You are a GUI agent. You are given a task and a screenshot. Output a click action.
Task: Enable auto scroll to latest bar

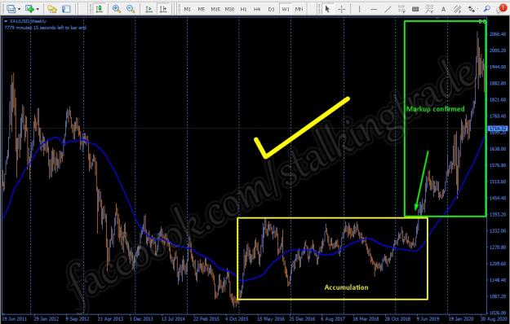(x=149, y=9)
